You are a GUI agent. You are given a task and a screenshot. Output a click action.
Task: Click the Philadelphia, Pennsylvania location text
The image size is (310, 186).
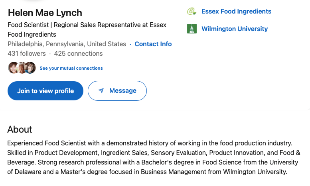tap(67, 44)
